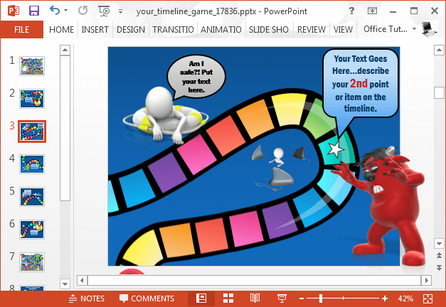Undo the last action

click(55, 11)
